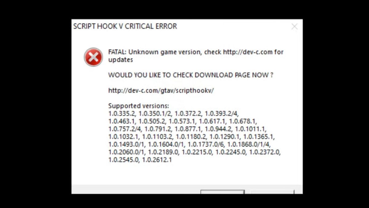Click the focused left button at dialog bottom
Screen dimensions: 369x208
click(223, 192)
